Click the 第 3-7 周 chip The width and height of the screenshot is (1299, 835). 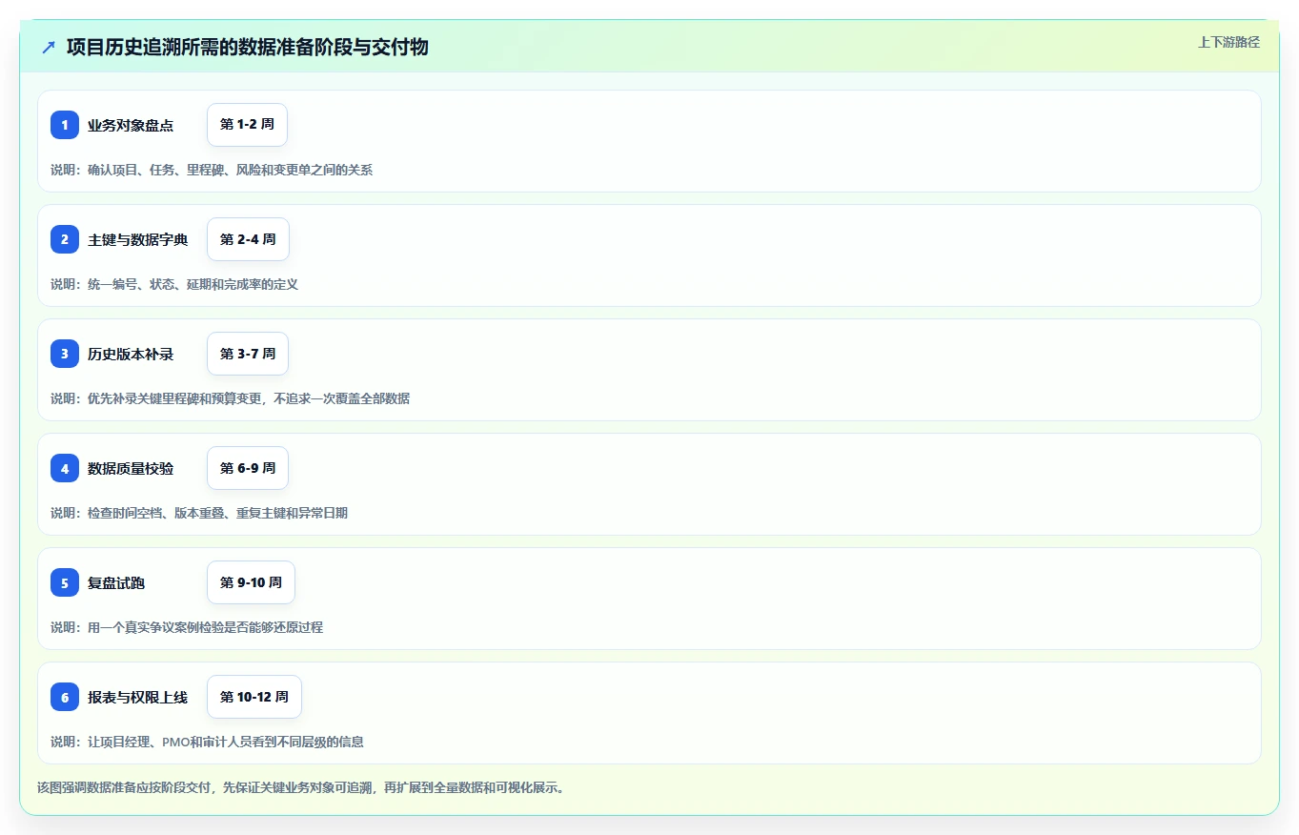point(248,354)
